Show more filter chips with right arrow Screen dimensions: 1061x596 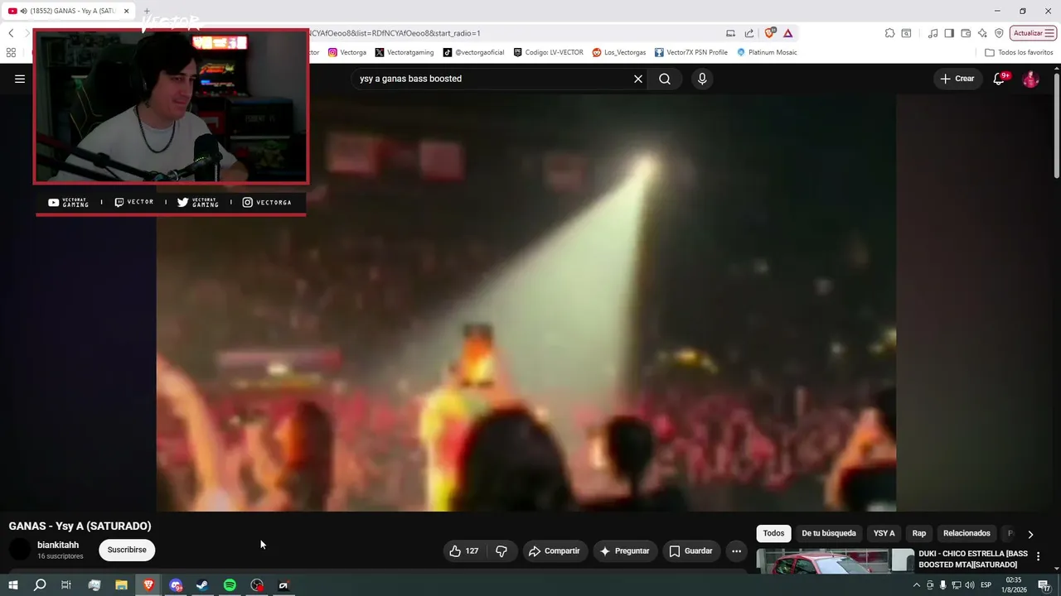[1030, 534]
